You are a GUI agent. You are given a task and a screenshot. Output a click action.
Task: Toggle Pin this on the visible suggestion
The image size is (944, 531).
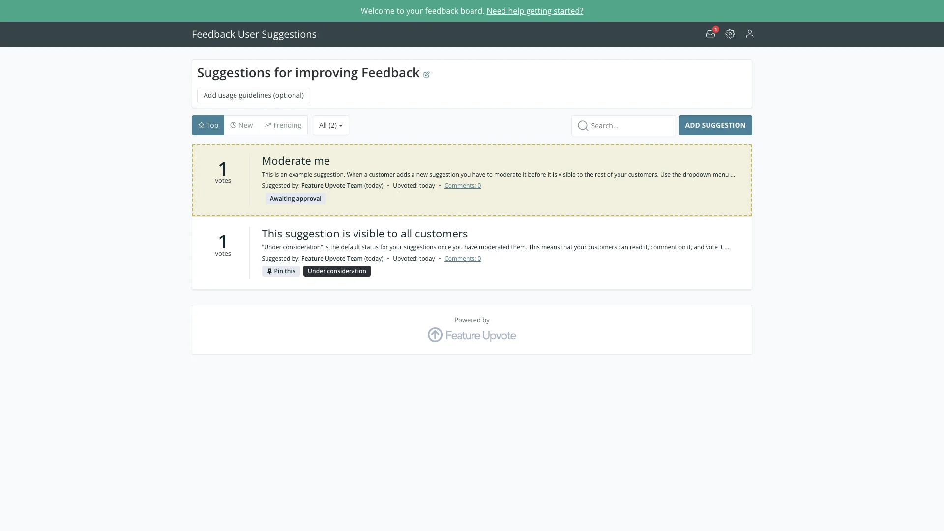pyautogui.click(x=281, y=271)
